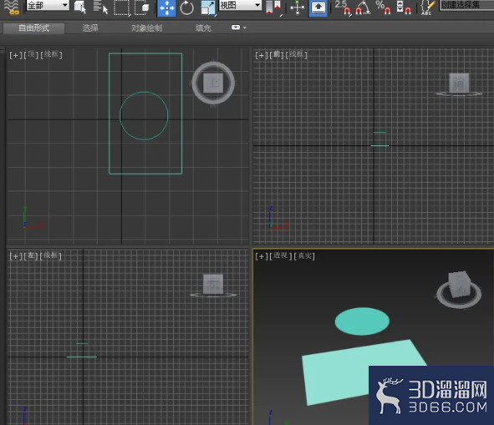Toggle the Angle Snap button
494x425 pixels.
[363, 8]
